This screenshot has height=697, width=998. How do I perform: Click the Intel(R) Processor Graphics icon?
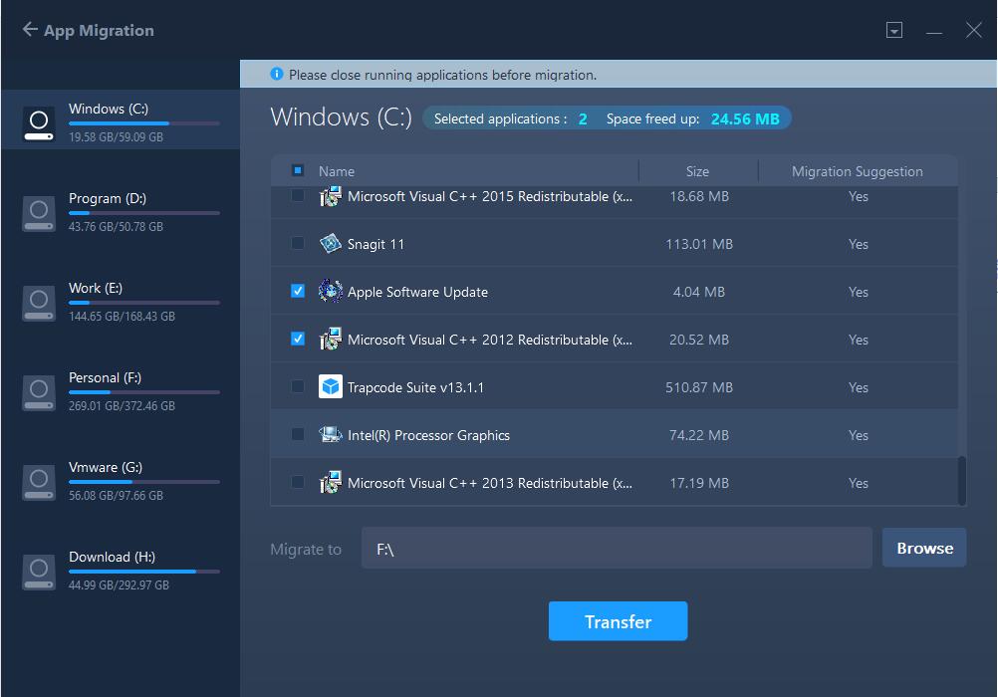click(x=330, y=435)
